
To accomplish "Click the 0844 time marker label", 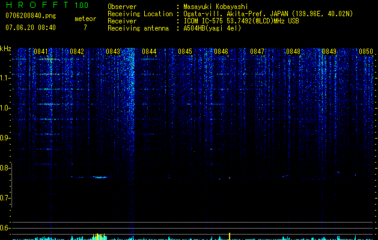I will (x=149, y=52).
